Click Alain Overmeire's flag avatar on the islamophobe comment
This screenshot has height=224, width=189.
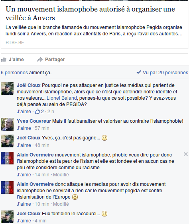pos(7,158)
